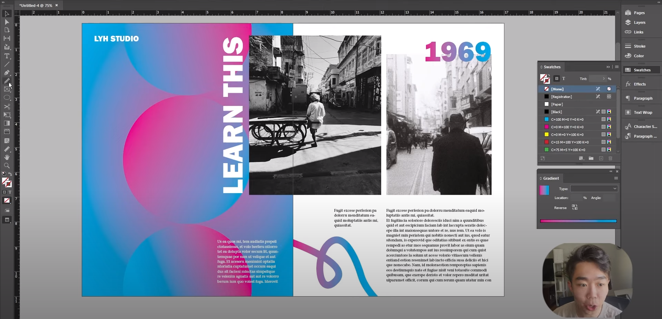Toggle toolbar Swap Fill and Stroke arrow
Screen dimensions: 662x319
tap(10, 174)
